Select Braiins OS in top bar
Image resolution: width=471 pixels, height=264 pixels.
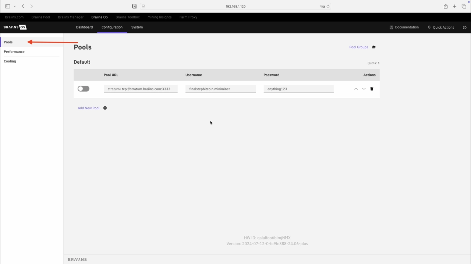pos(100,17)
